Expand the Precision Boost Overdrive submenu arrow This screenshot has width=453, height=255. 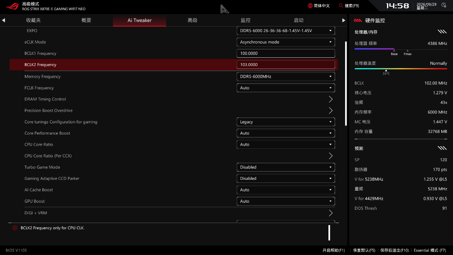(331, 110)
